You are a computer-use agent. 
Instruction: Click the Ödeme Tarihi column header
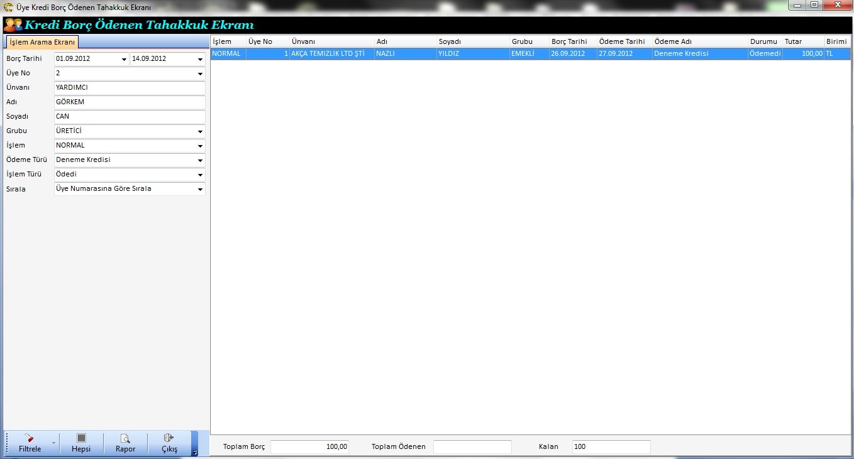pos(624,41)
